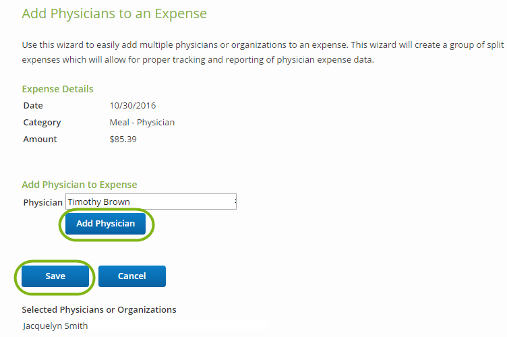Click the Add Physician button
Screen dimensions: 507x337
(105, 224)
